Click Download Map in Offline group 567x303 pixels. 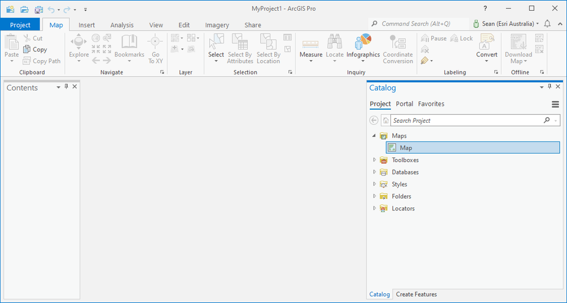tap(518, 49)
